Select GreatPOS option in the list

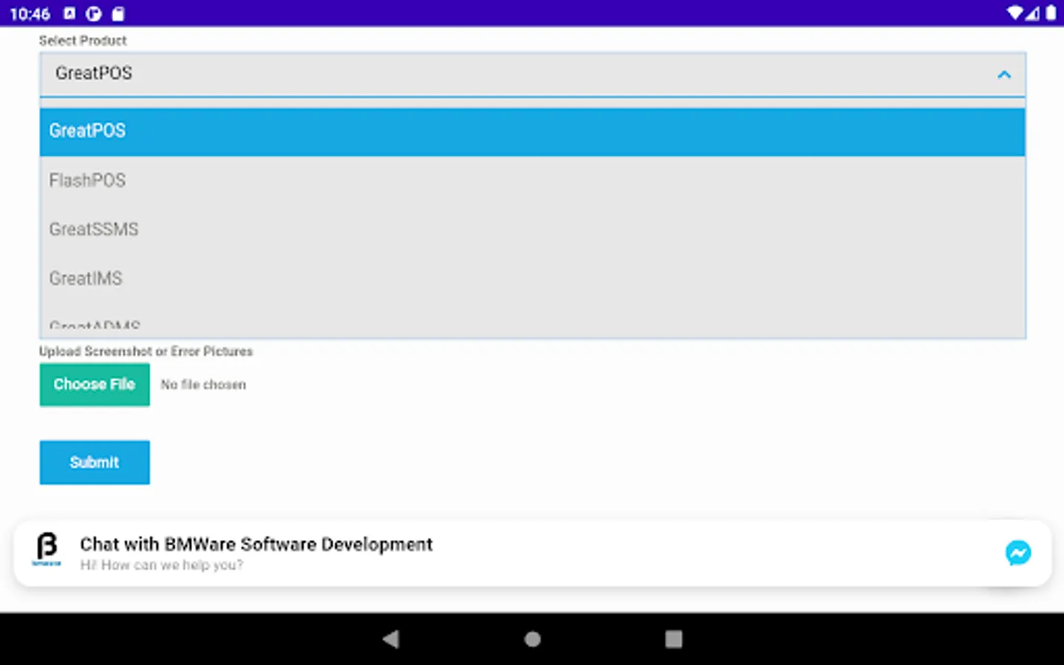[x=532, y=132]
